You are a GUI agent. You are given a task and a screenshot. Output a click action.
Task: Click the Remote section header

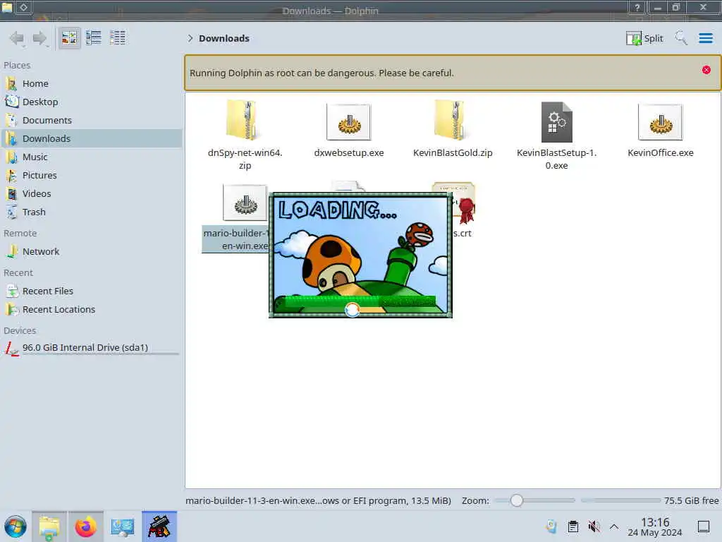20,233
